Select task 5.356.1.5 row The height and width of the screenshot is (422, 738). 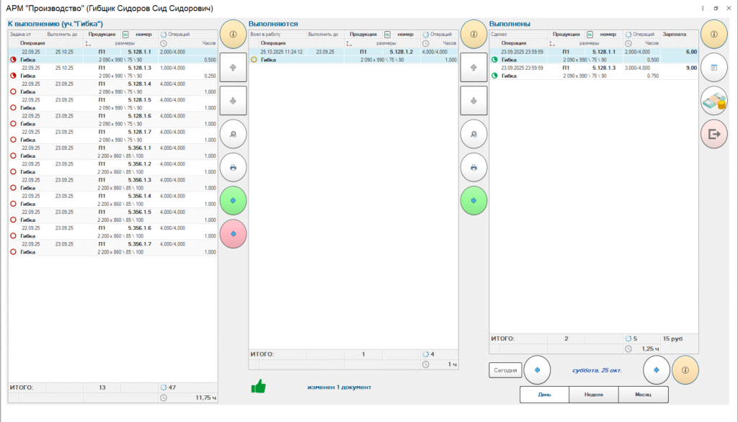[113, 216]
